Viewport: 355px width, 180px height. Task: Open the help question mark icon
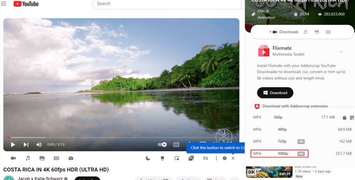coord(224,158)
